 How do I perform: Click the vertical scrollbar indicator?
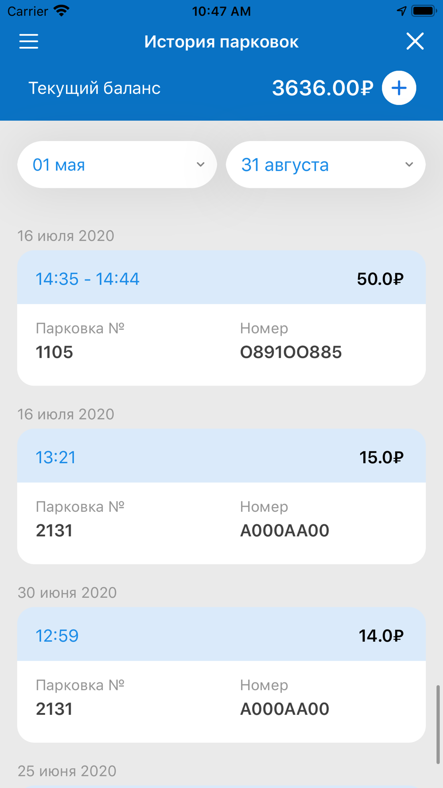[438, 724]
